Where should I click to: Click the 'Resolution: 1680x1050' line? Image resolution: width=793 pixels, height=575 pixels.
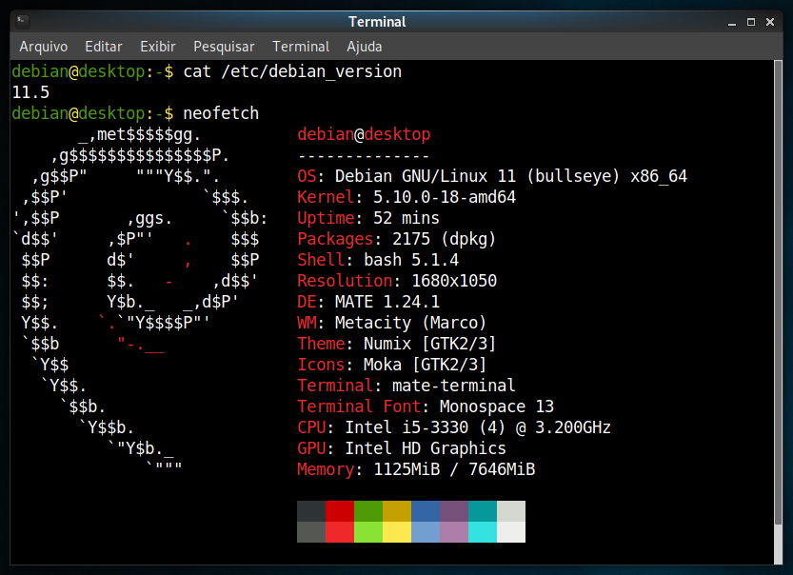click(x=397, y=281)
